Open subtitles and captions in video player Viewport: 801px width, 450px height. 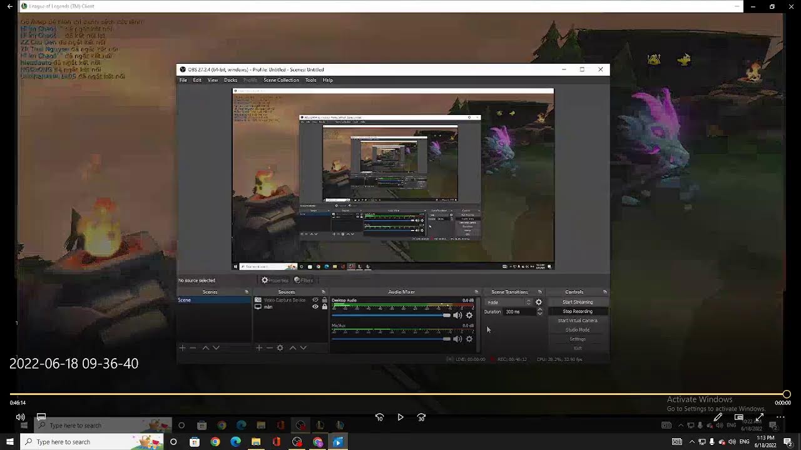[41, 417]
